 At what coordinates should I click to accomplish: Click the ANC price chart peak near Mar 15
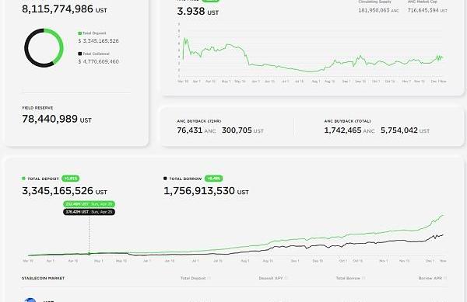click(x=185, y=38)
